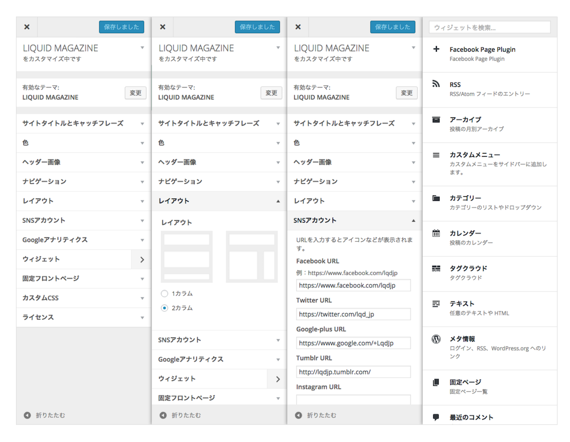Click the Category widget folder icon

pyautogui.click(x=436, y=198)
